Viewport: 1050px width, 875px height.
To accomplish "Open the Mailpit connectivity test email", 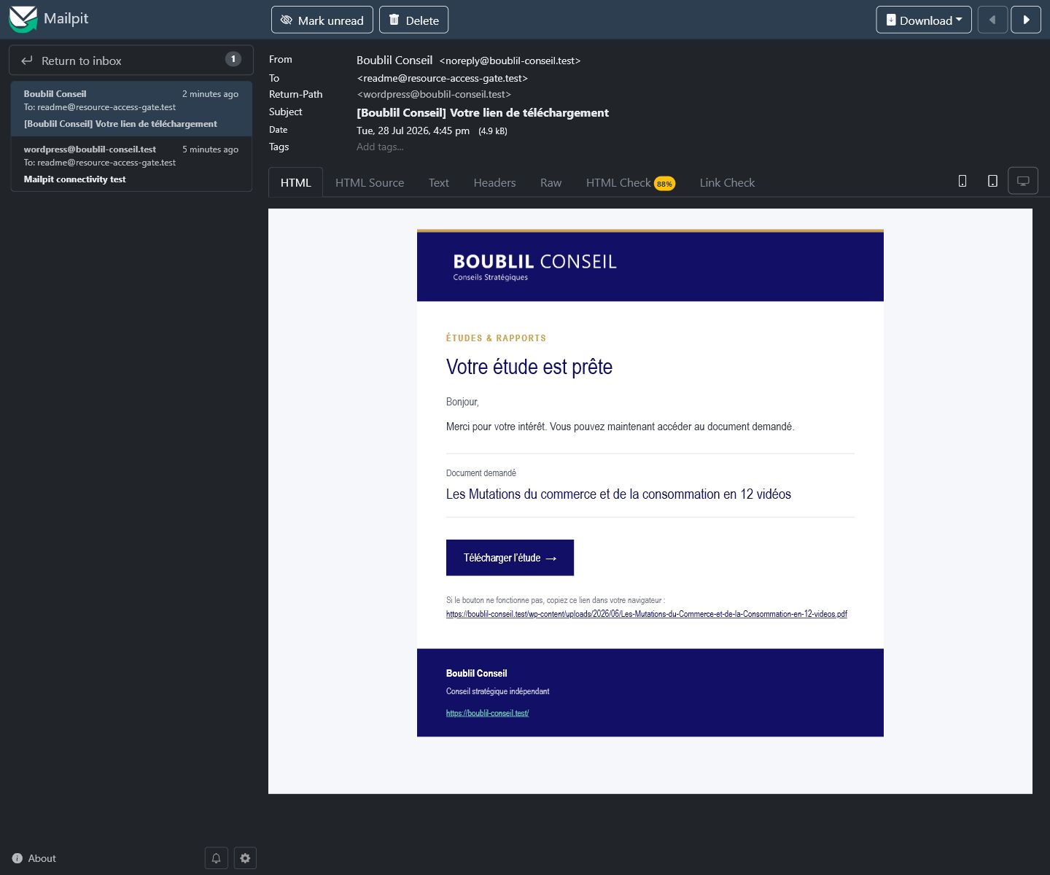I will (x=131, y=164).
